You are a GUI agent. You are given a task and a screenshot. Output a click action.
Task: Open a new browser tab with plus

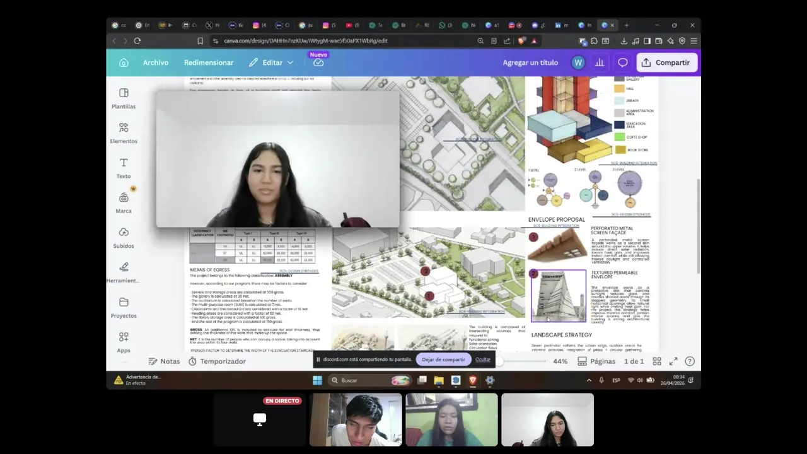click(627, 25)
